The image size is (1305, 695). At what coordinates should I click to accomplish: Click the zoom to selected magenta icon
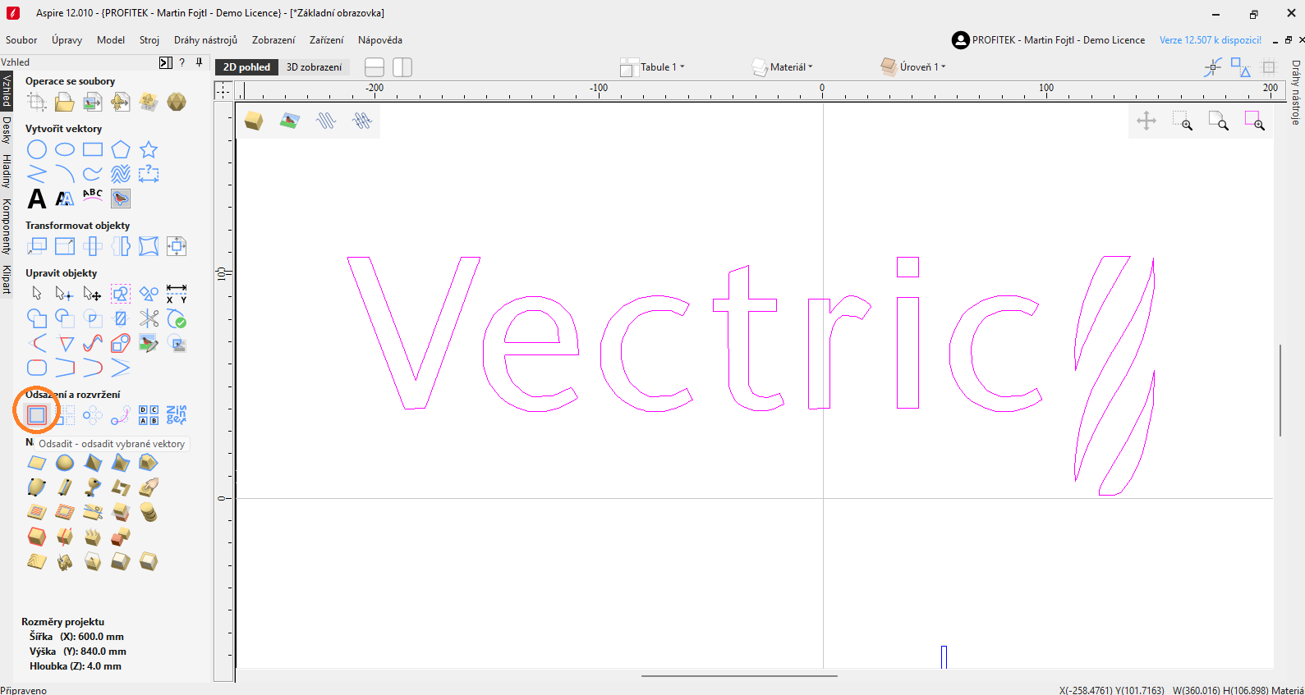(x=1254, y=121)
